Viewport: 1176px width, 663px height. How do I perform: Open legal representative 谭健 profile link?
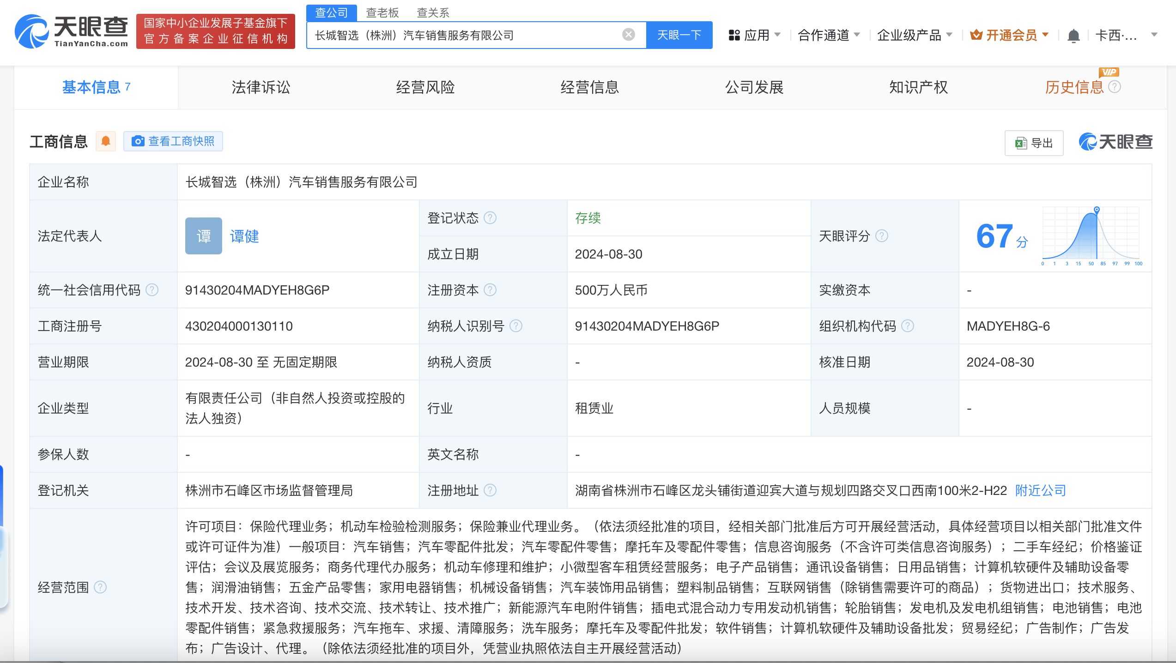[244, 236]
